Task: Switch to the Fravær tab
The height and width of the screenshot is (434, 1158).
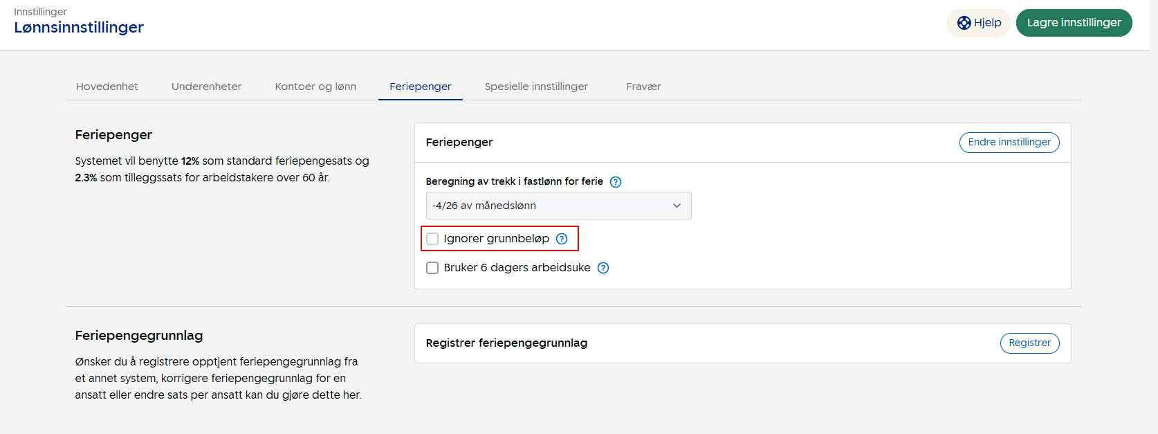Action: point(643,87)
